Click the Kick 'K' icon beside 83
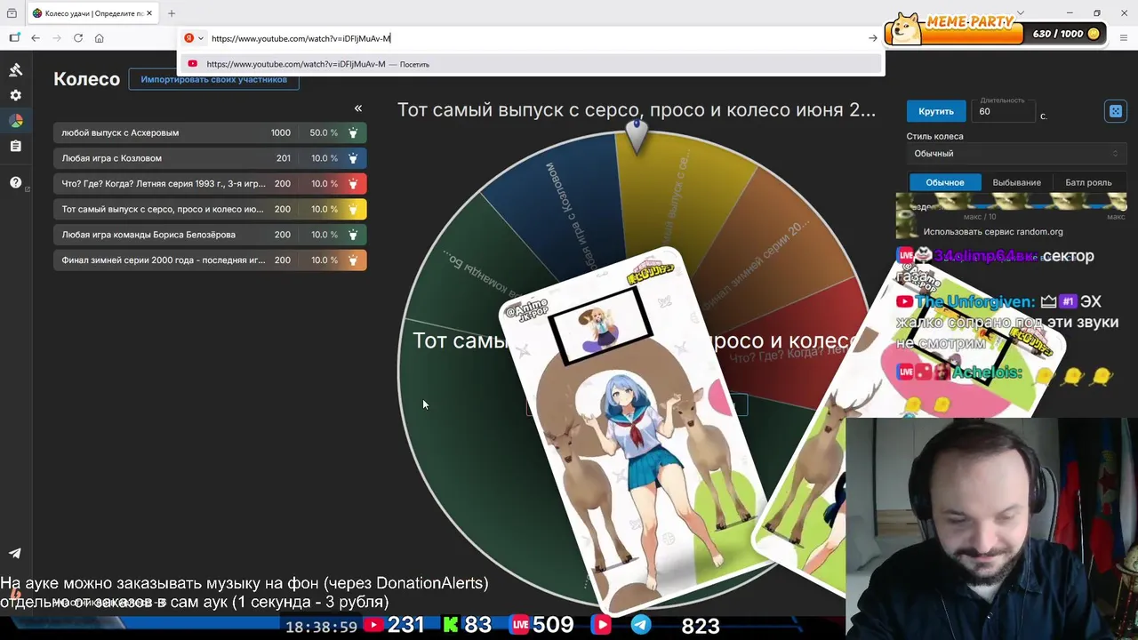The image size is (1138, 640). point(451,625)
